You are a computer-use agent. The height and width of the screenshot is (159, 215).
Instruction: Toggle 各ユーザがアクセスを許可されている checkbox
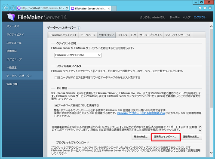click(x=56, y=77)
